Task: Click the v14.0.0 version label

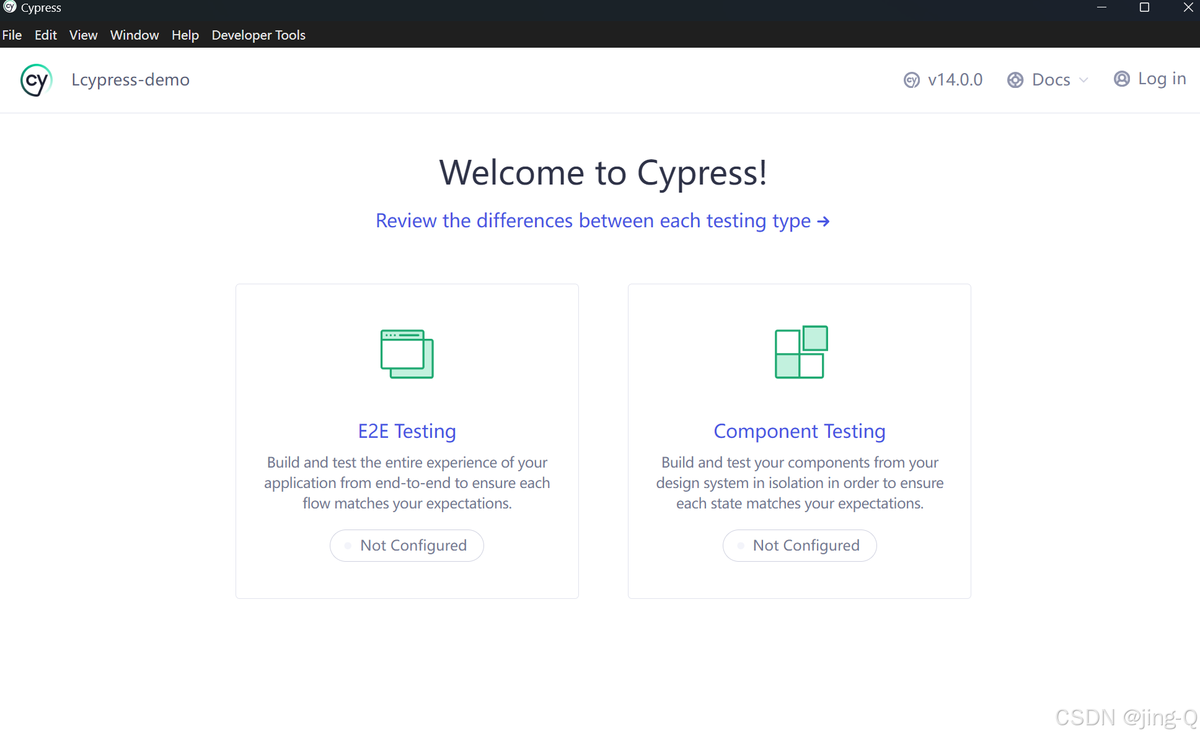Action: pyautogui.click(x=955, y=80)
